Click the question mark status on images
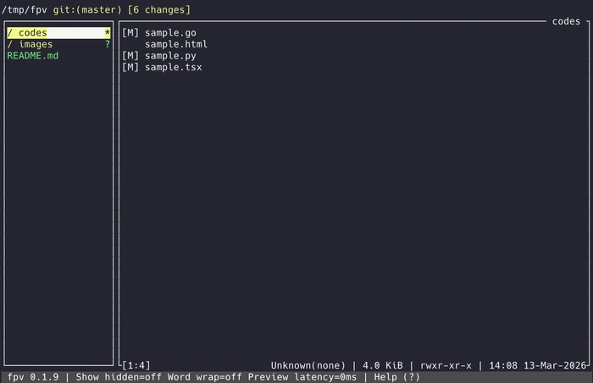This screenshot has width=593, height=383. pos(107,44)
